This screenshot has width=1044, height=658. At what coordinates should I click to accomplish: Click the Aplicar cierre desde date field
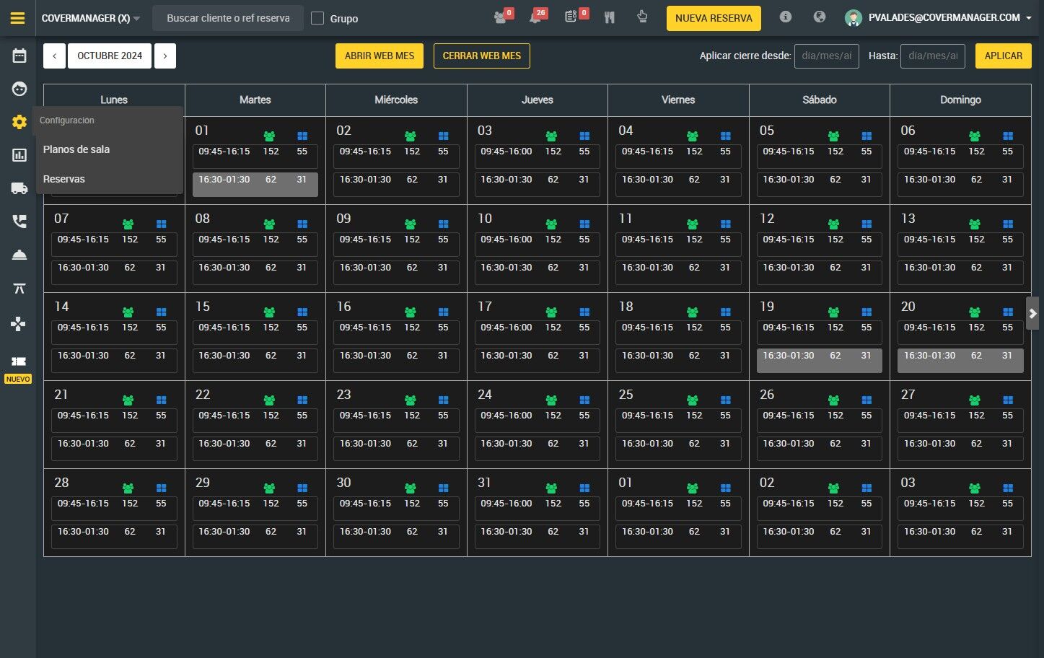[827, 56]
